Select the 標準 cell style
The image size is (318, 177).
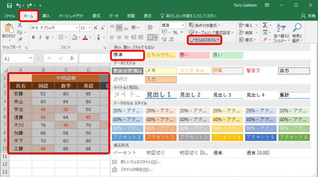(x=127, y=55)
